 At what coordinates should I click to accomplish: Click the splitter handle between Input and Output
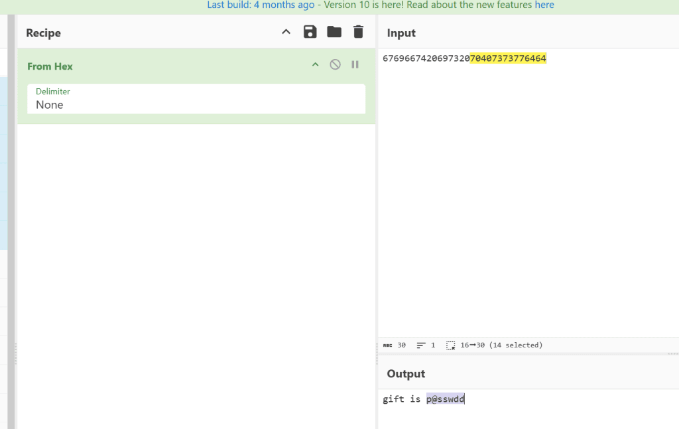(674, 353)
